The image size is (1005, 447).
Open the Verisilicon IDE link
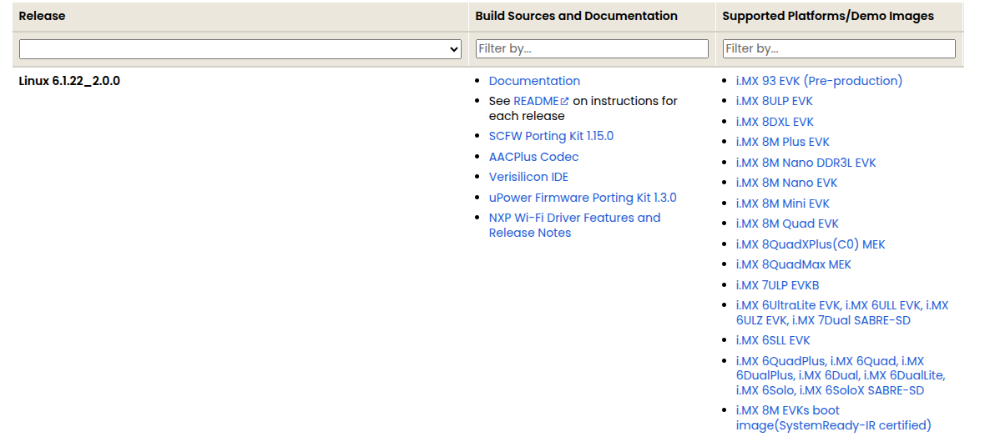pyautogui.click(x=528, y=177)
